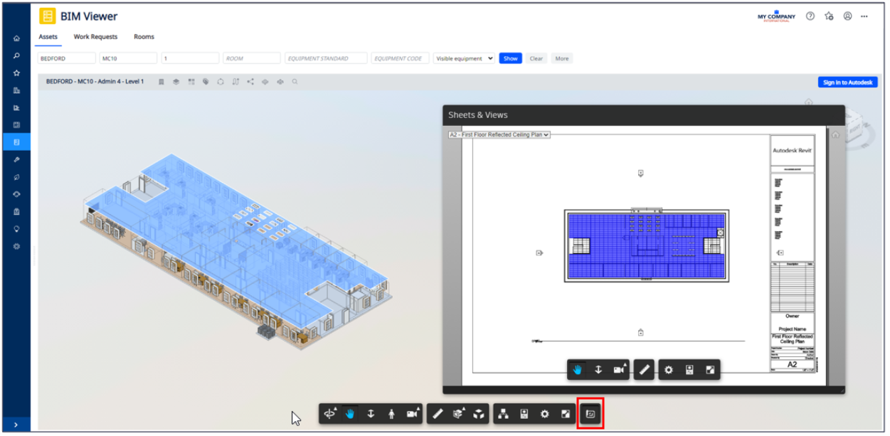Select the Orbit tool in the viewer toolbar

pos(332,413)
